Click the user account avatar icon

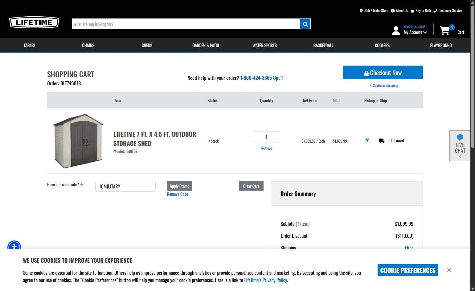tap(396, 30)
